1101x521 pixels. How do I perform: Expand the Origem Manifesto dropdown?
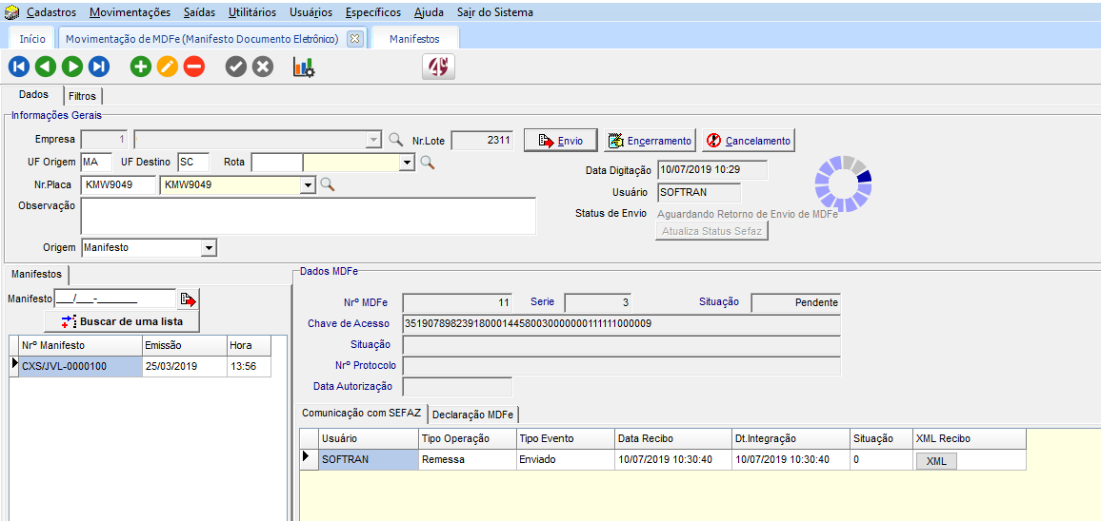click(x=209, y=248)
